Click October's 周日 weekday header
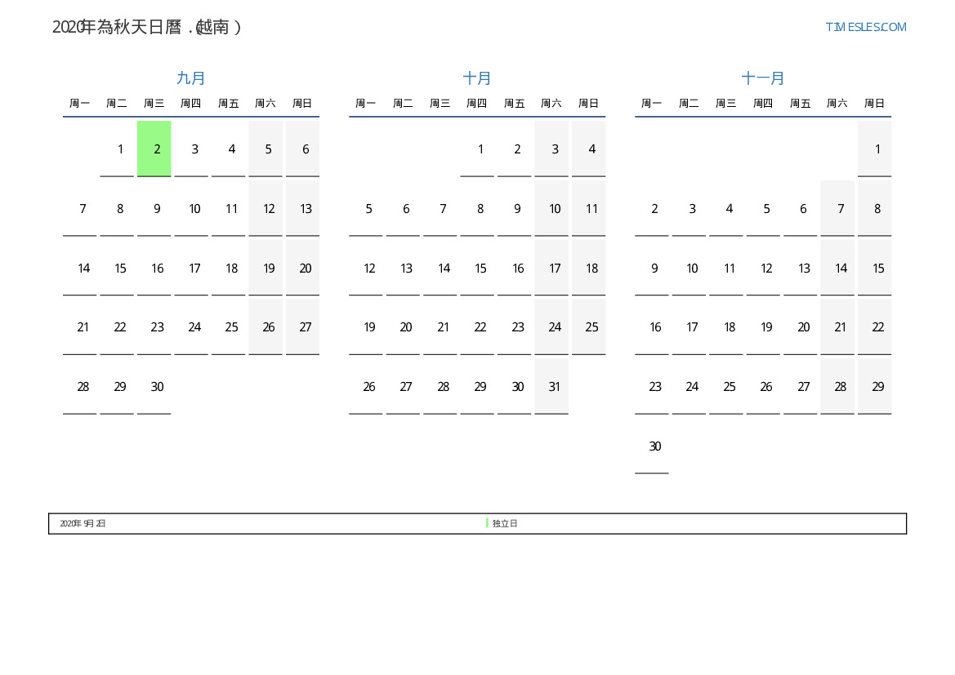 588,104
